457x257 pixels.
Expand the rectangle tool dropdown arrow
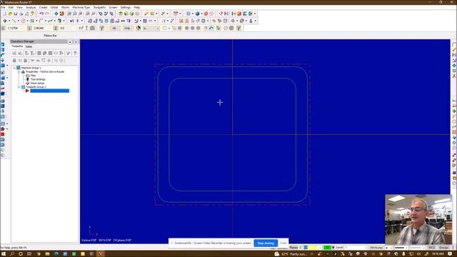coord(36,21)
